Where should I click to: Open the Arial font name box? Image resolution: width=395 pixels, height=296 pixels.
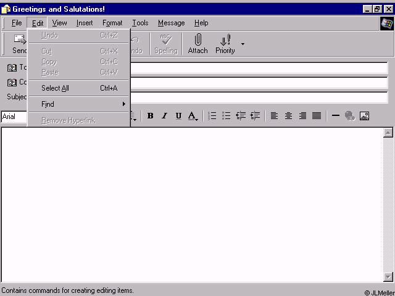coord(14,117)
